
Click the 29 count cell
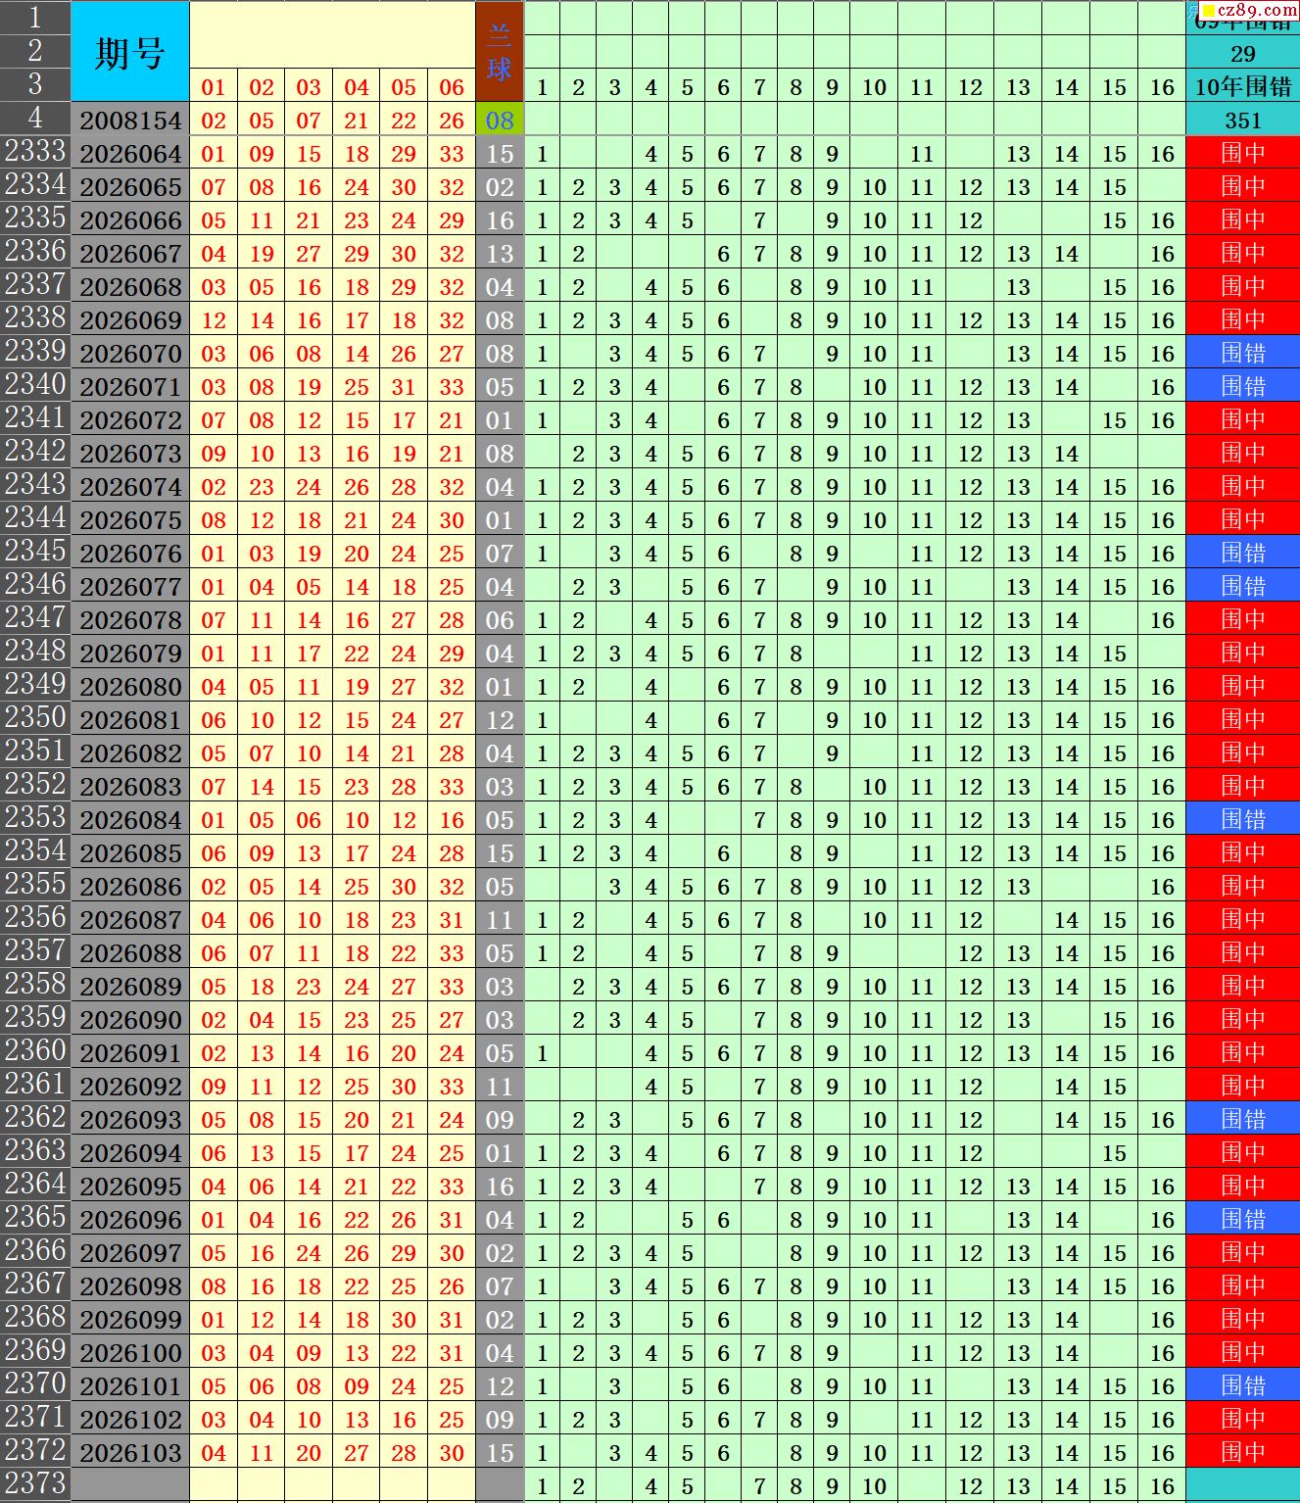click(x=1242, y=53)
